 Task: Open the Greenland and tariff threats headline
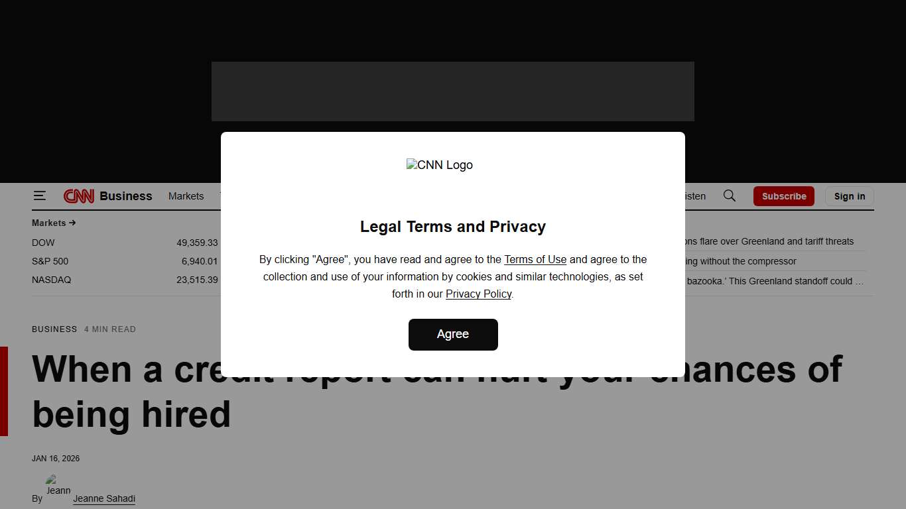[769, 241]
